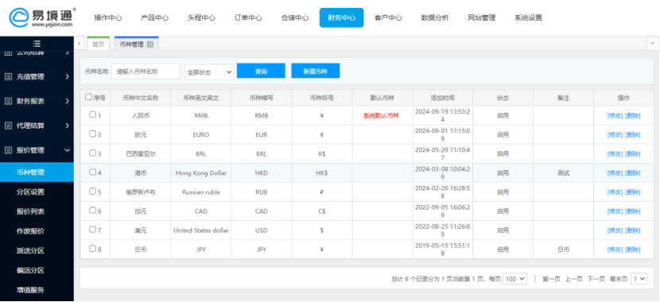Image resolution: width=660 pixels, height=302 pixels.
Task: Open the per-page 100 dropdown
Action: pyautogui.click(x=514, y=278)
